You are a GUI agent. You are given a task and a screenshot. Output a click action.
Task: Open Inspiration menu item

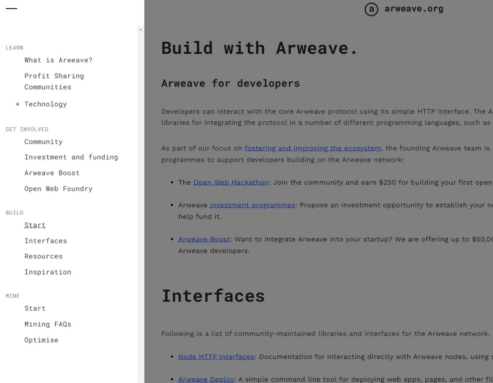coord(48,272)
